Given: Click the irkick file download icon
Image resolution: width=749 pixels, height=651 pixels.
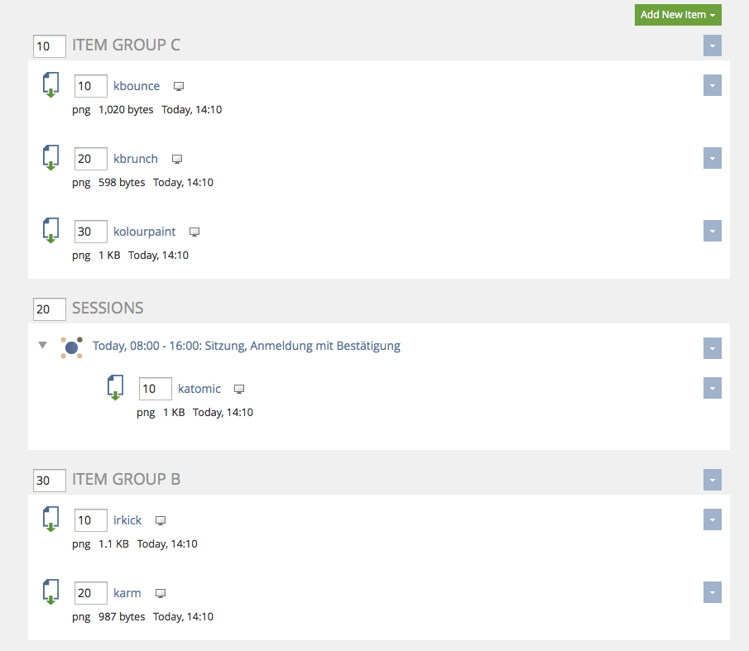Looking at the screenshot, I should coord(50,519).
